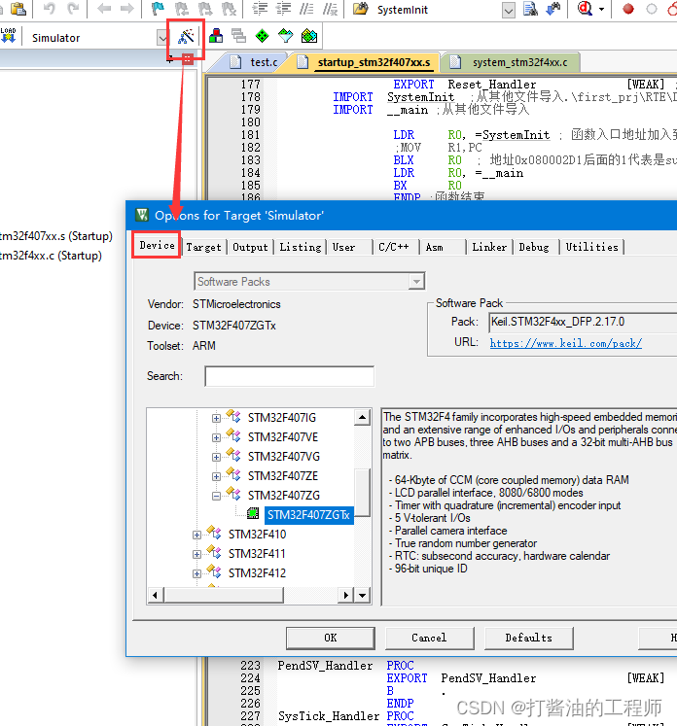Click the Manage Multi-Project Workspace gray icon

[x=238, y=36]
